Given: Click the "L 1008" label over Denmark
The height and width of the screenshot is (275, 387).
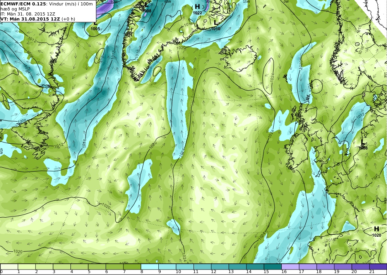Looking at the screenshot, I should [x=363, y=144].
